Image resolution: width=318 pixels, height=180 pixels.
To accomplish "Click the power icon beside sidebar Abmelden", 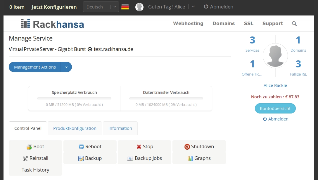I will coord(265,119).
